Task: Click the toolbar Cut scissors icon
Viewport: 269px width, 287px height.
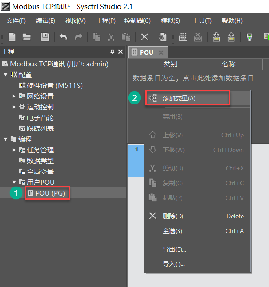Action: pos(111,37)
